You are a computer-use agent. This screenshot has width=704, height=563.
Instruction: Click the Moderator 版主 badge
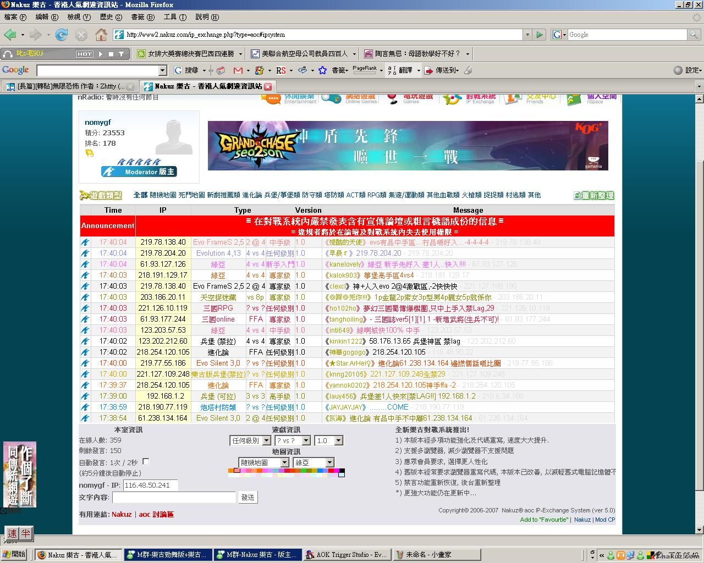(x=139, y=172)
